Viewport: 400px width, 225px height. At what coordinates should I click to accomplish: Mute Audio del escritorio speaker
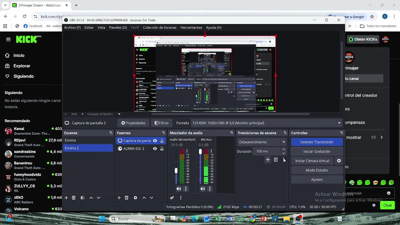pos(179,189)
